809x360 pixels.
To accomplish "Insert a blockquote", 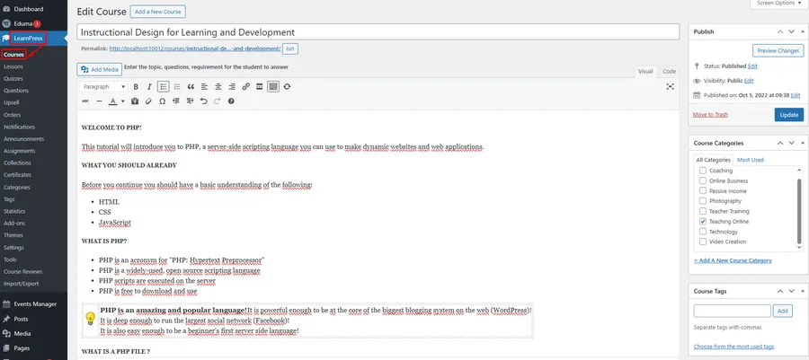I will (x=191, y=87).
